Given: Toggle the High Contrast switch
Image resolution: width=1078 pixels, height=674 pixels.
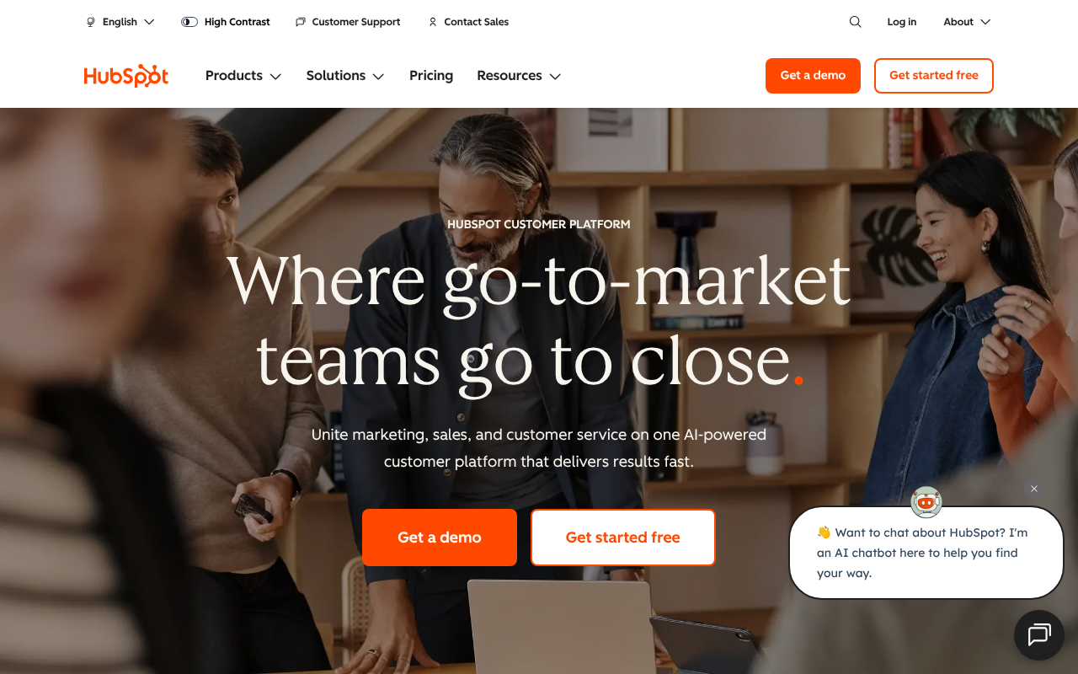Looking at the screenshot, I should 189,22.
